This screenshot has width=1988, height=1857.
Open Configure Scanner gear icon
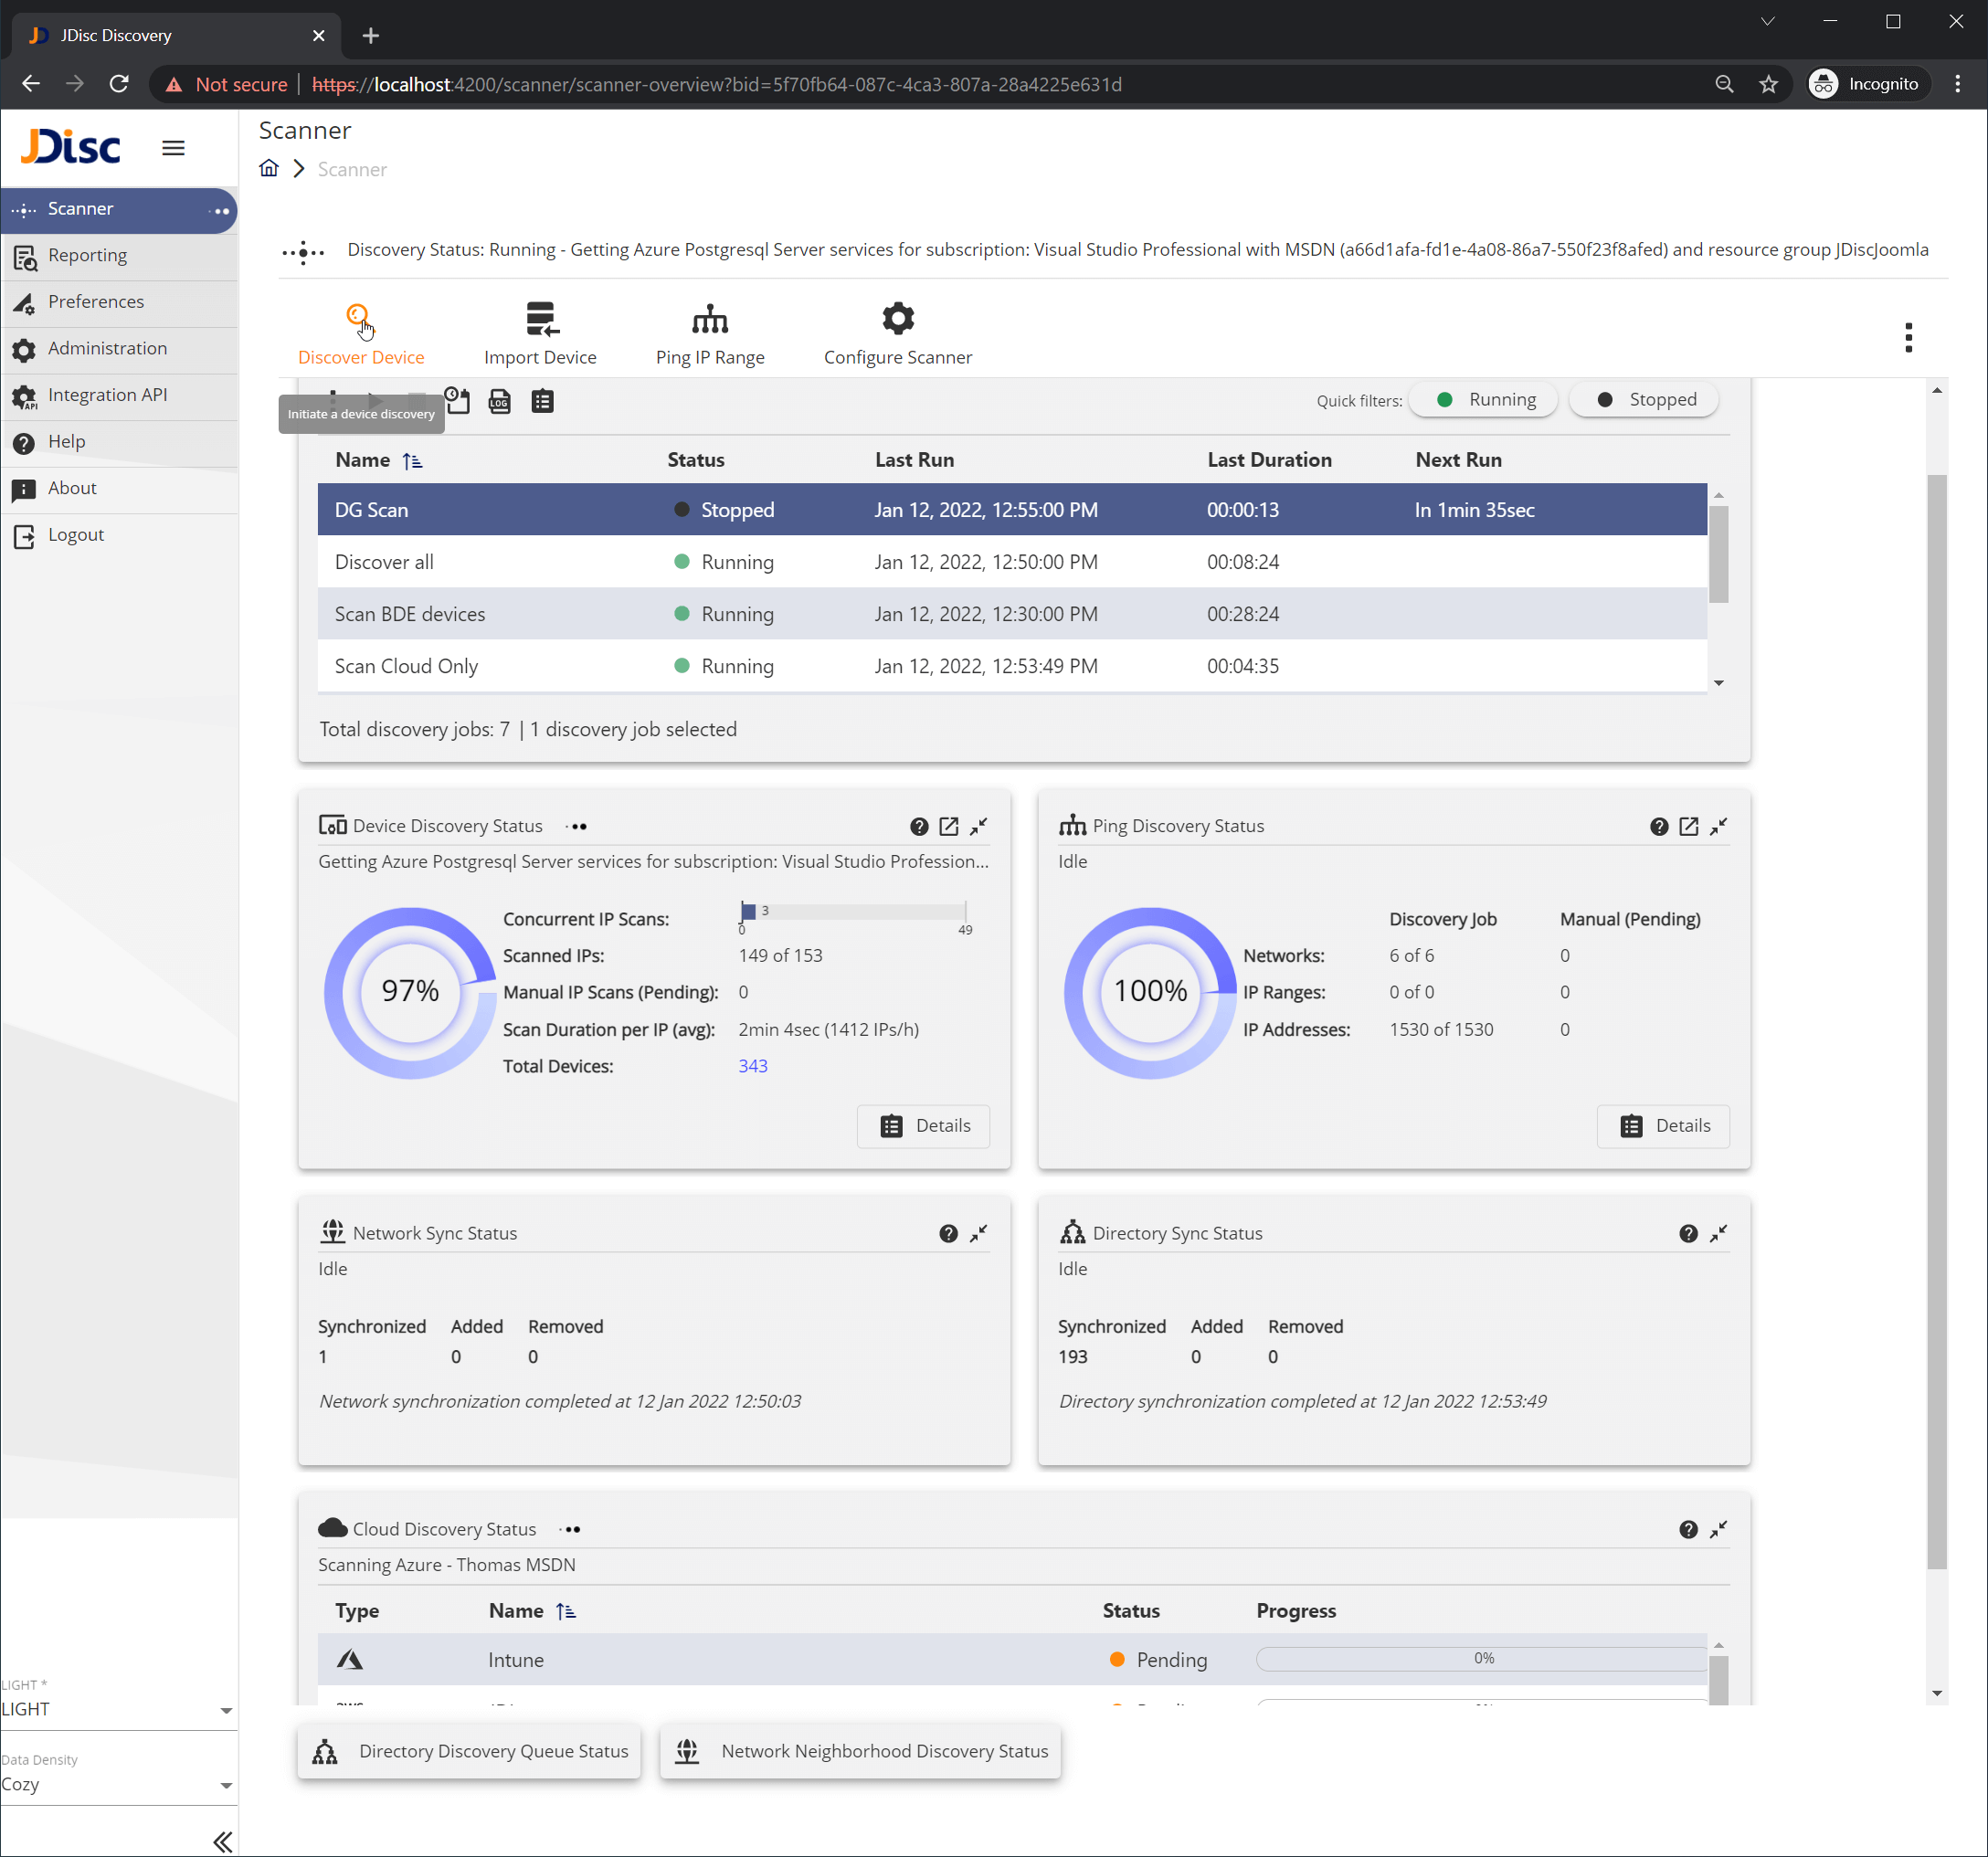[897, 318]
